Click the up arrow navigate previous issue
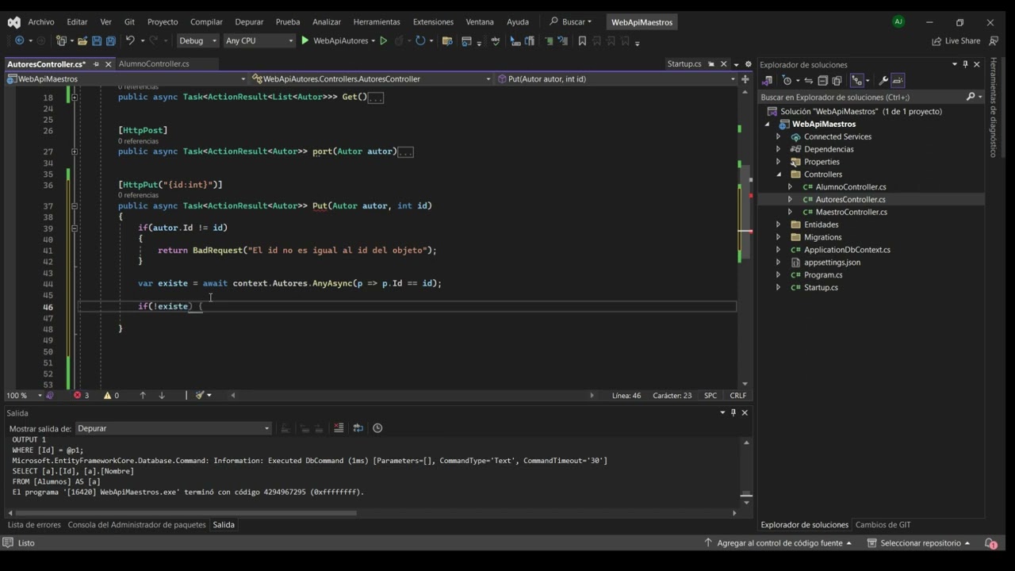1015x571 pixels. point(143,395)
